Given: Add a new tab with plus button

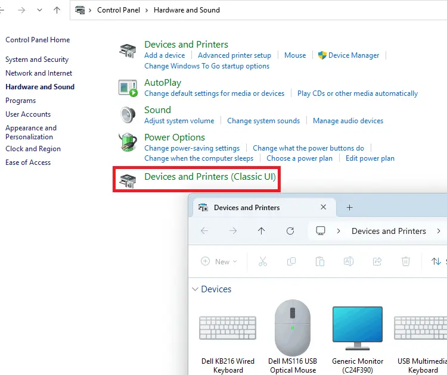Looking at the screenshot, I should [350, 208].
